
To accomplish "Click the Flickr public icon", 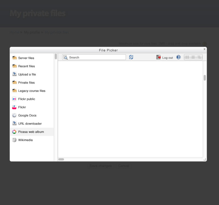I will [14, 99].
